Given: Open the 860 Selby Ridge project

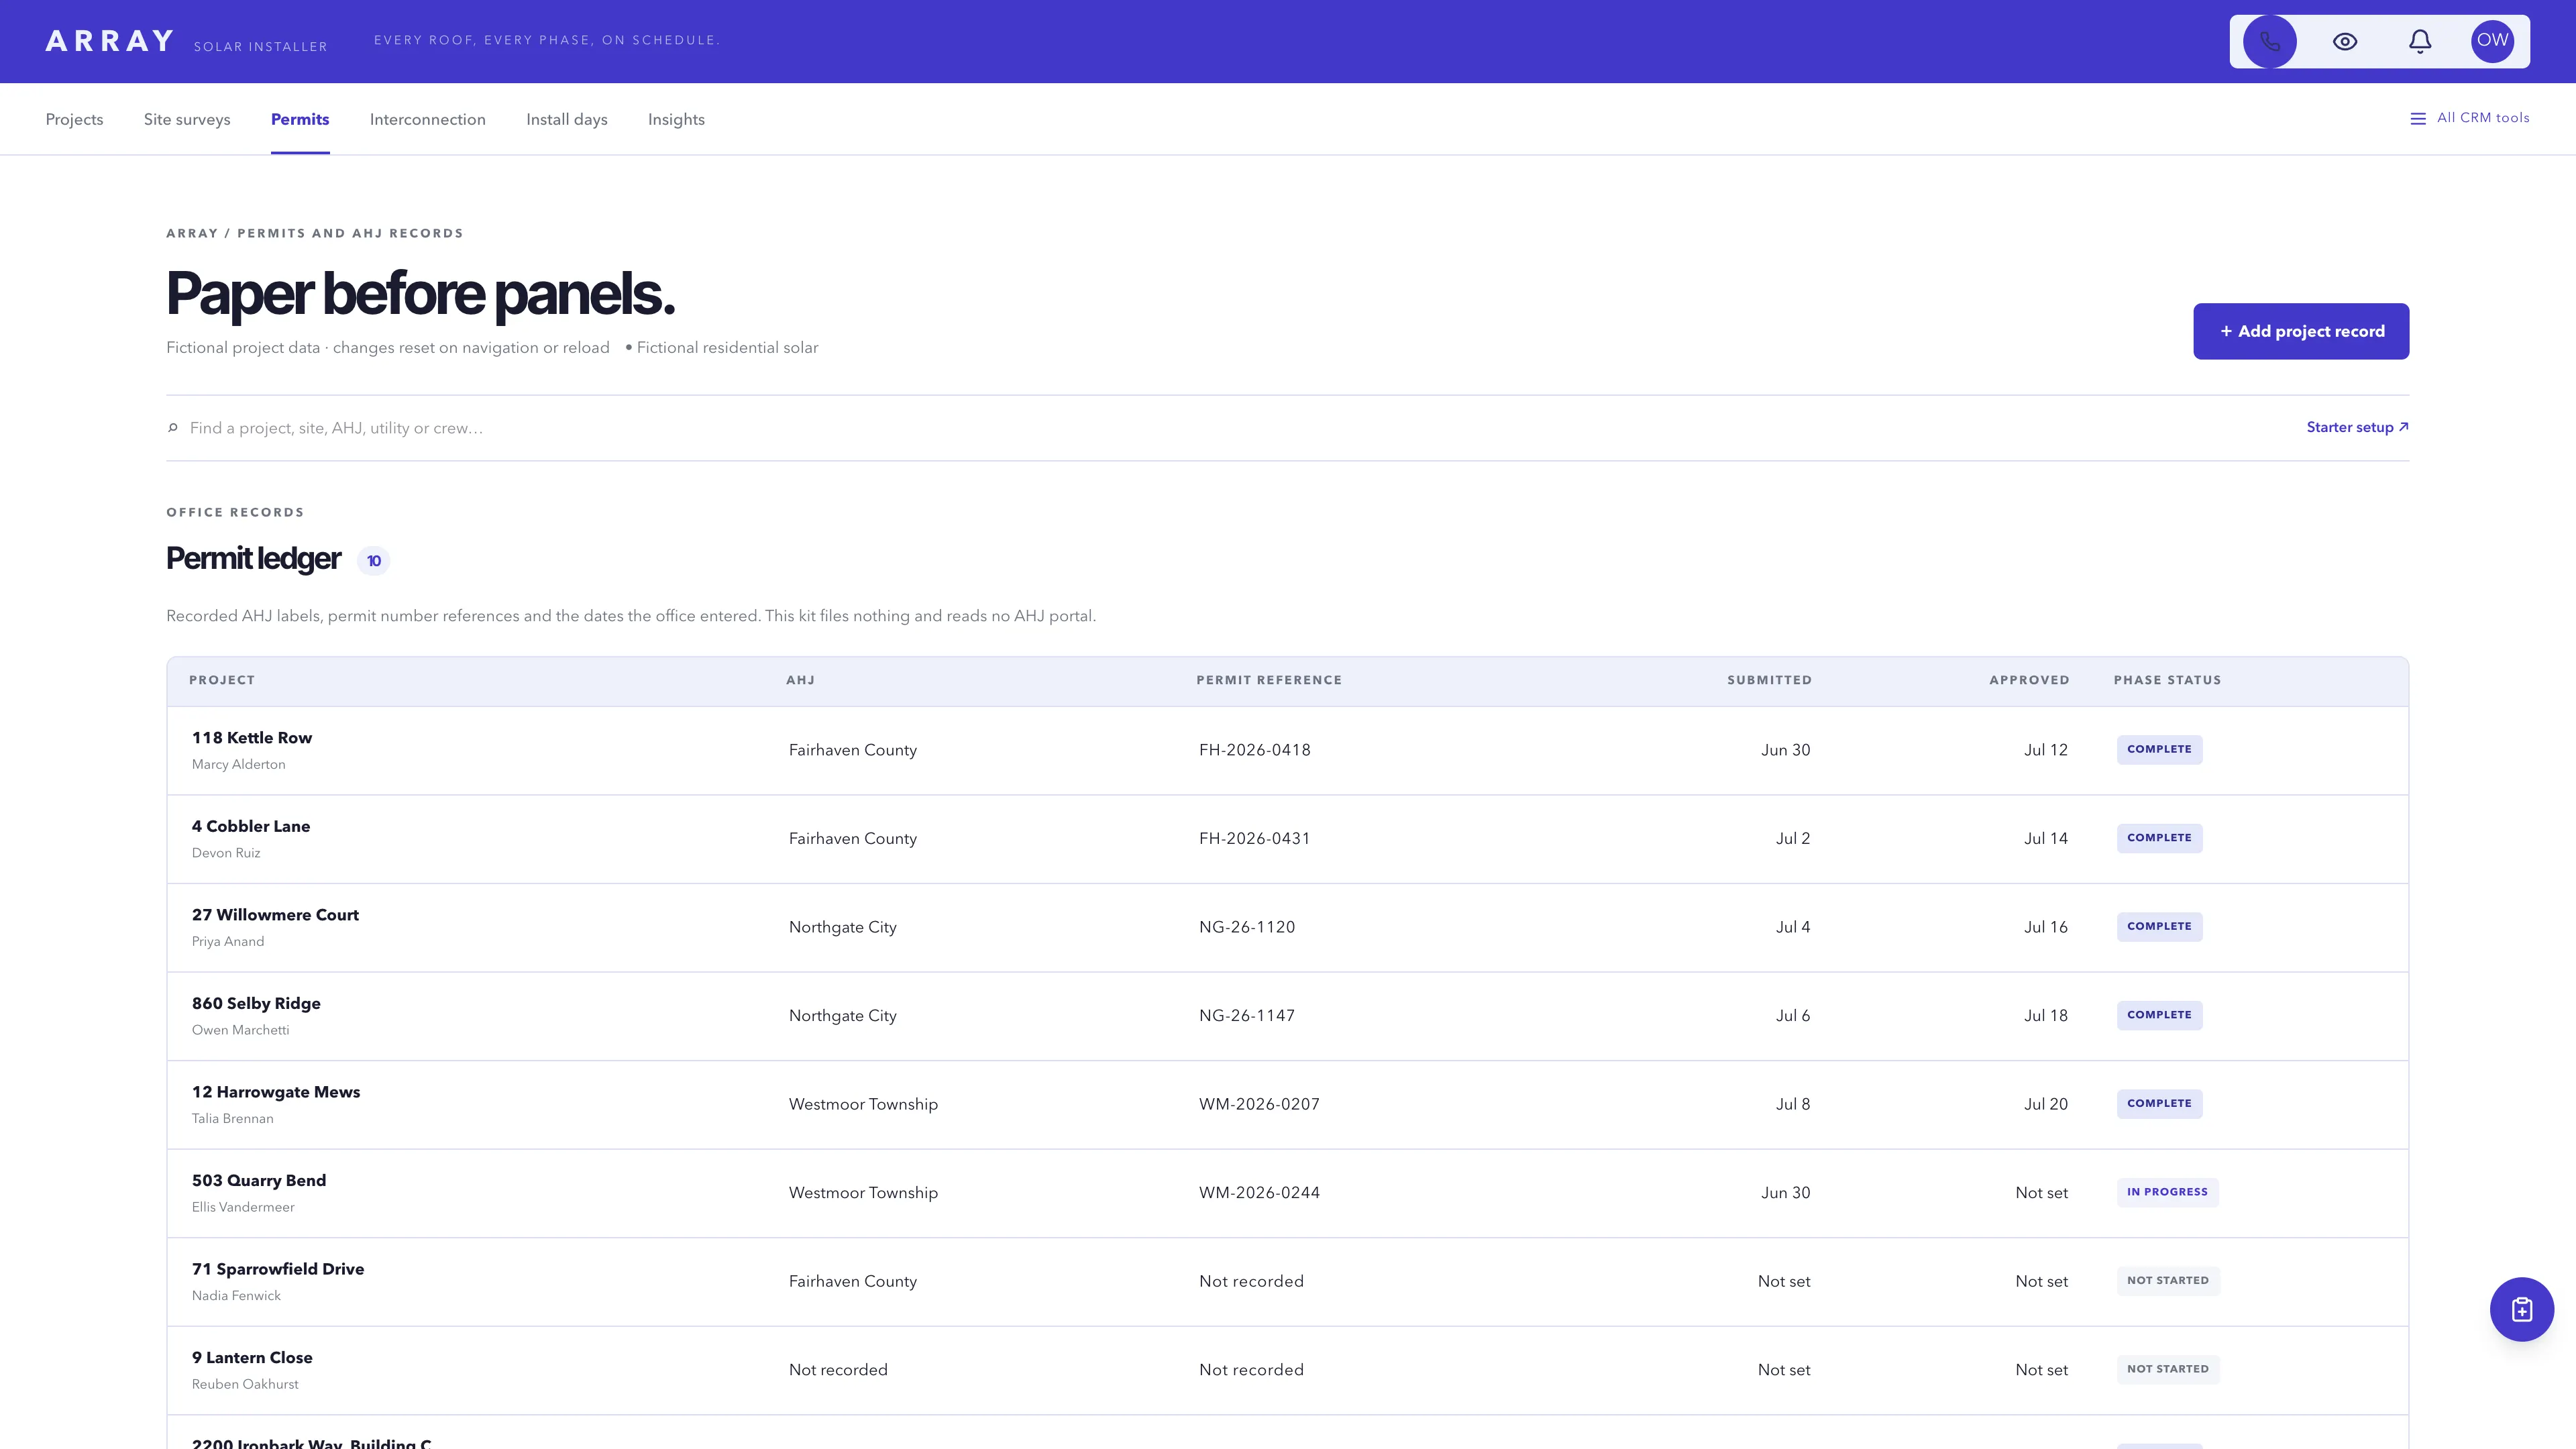Looking at the screenshot, I should tap(256, 1003).
